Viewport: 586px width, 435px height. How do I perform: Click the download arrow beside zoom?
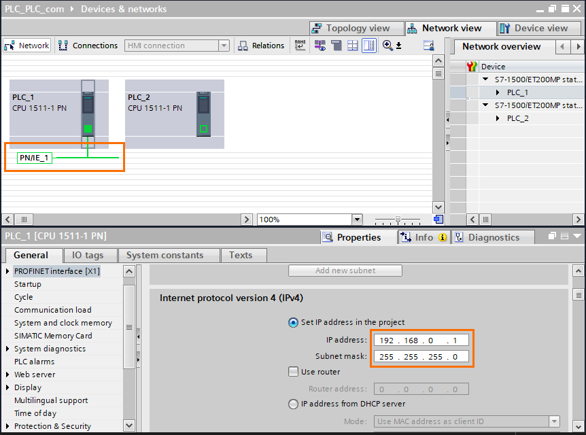click(x=399, y=46)
